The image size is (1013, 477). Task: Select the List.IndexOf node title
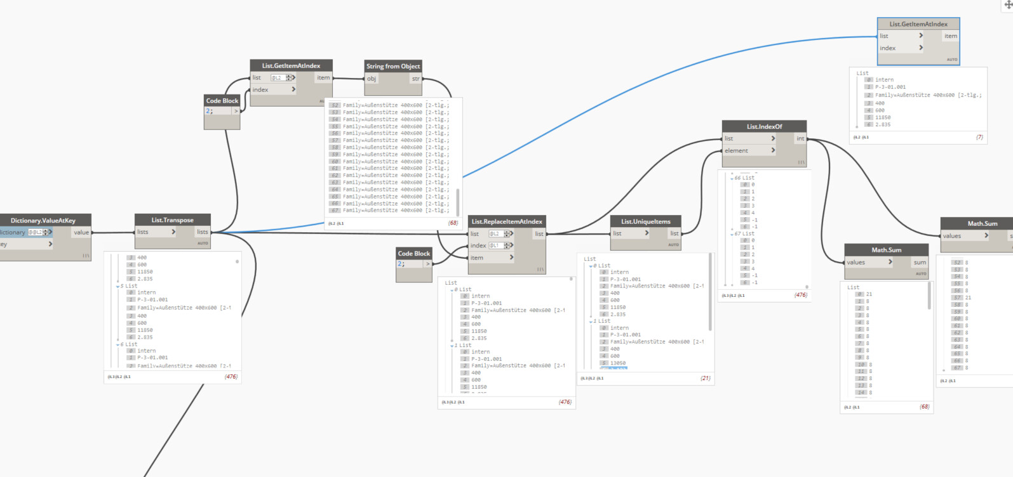tap(765, 126)
